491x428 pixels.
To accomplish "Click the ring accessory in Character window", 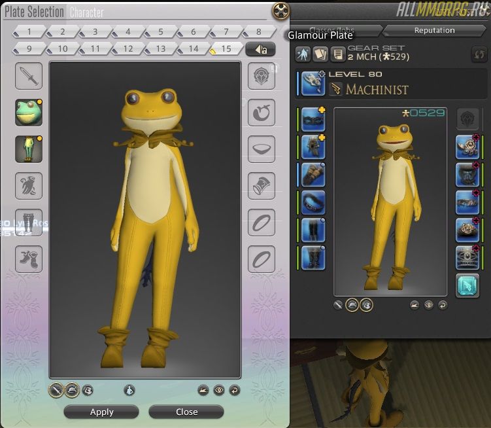I will (467, 230).
